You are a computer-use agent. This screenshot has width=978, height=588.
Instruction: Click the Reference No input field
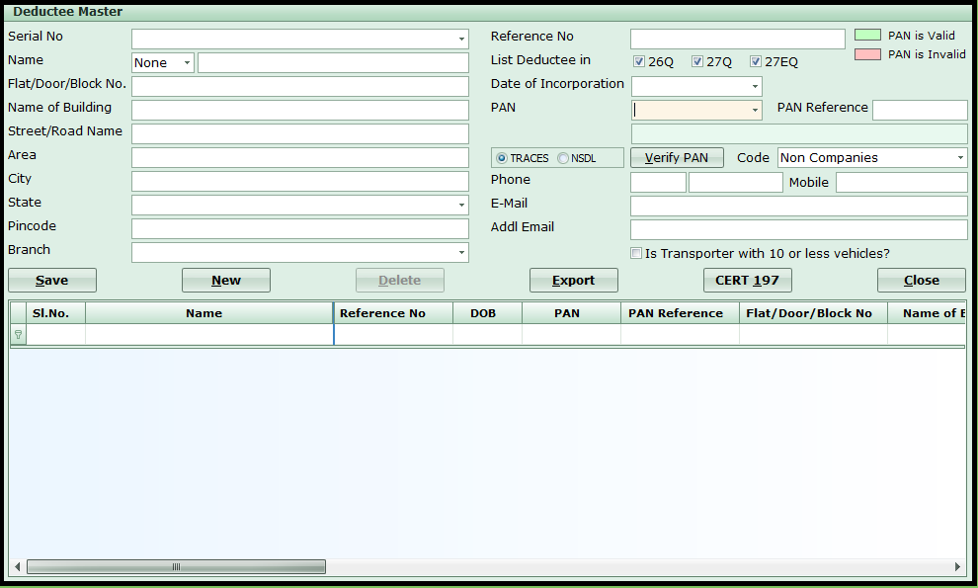738,39
